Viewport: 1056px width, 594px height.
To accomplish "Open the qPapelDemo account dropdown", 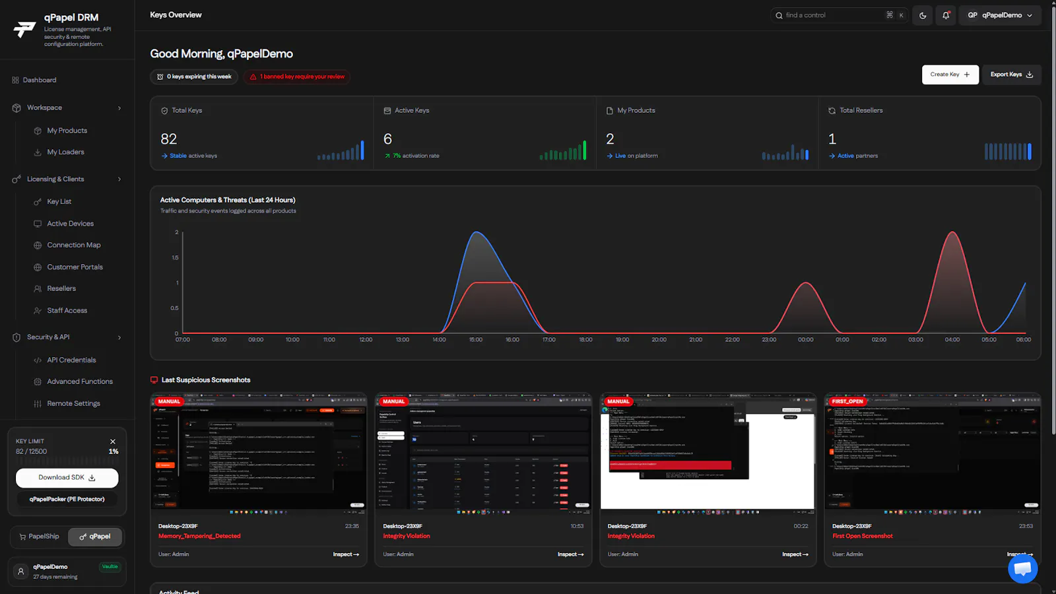I will pyautogui.click(x=1000, y=15).
